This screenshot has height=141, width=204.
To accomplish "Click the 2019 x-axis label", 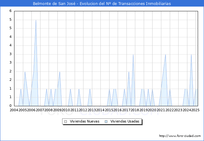I will point(143,110).
